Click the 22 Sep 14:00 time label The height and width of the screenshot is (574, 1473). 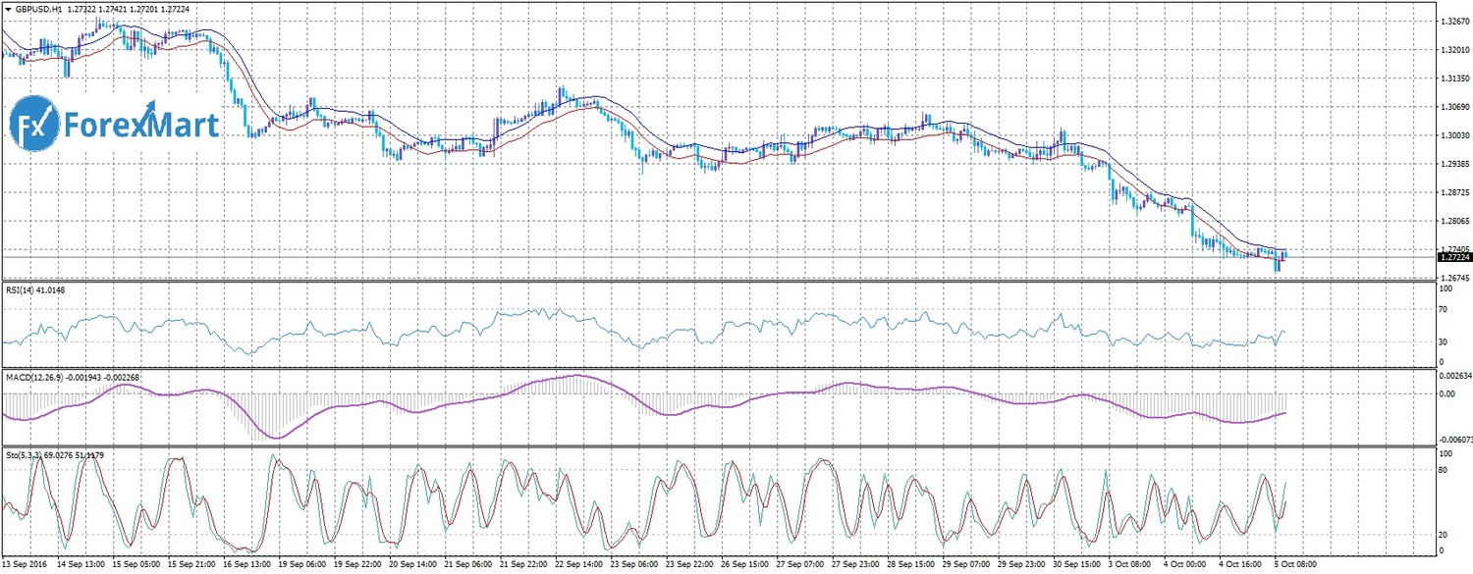tap(580, 566)
